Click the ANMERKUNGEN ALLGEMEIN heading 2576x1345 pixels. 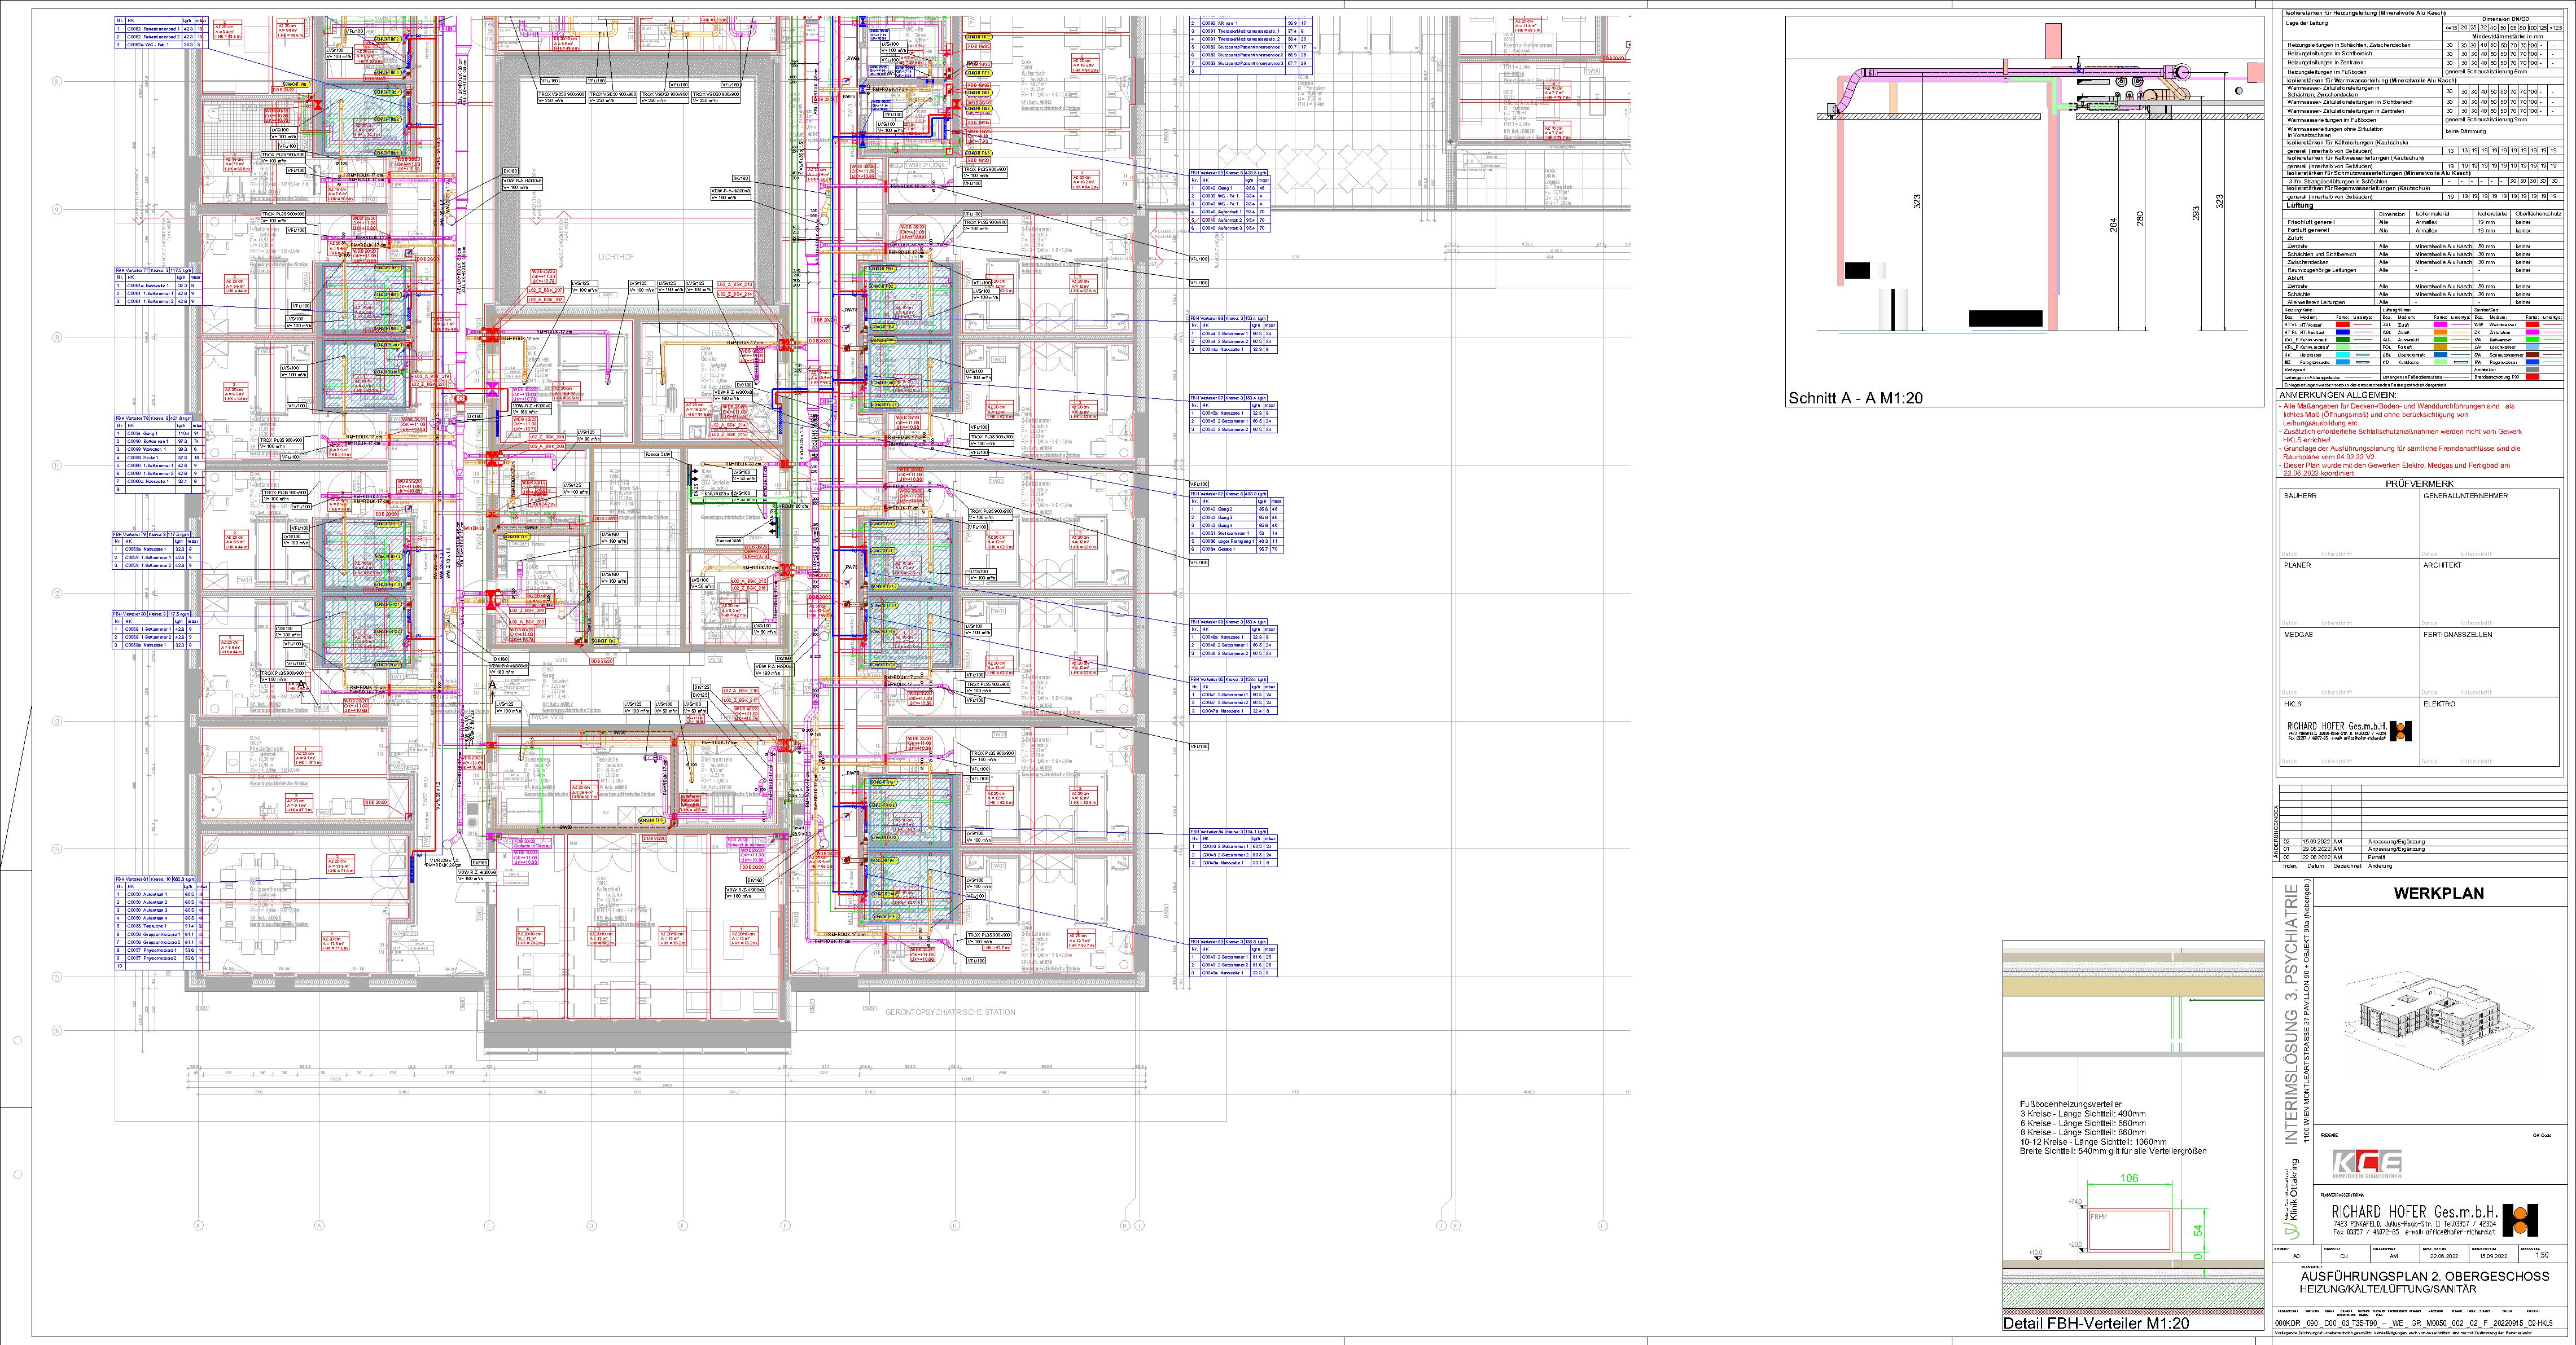coord(2338,395)
